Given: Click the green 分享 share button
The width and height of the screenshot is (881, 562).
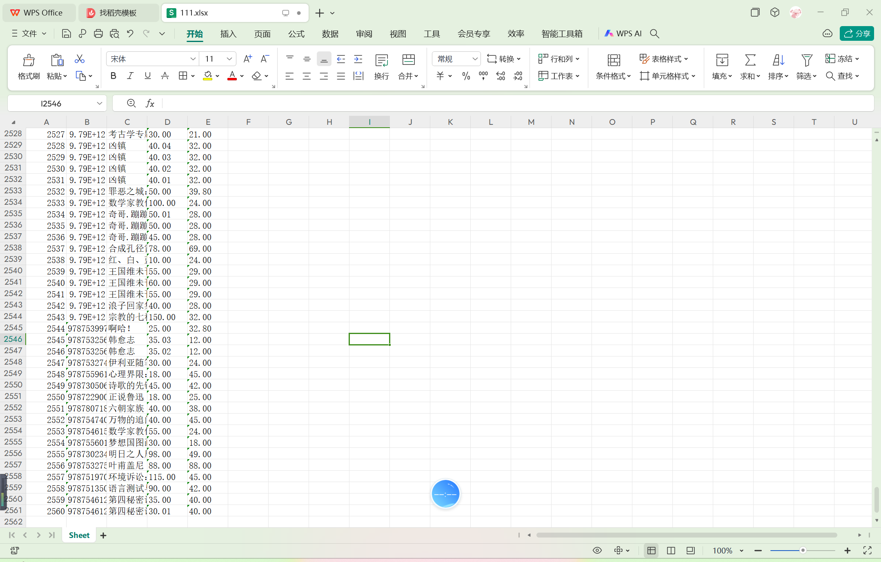Looking at the screenshot, I should tap(857, 34).
